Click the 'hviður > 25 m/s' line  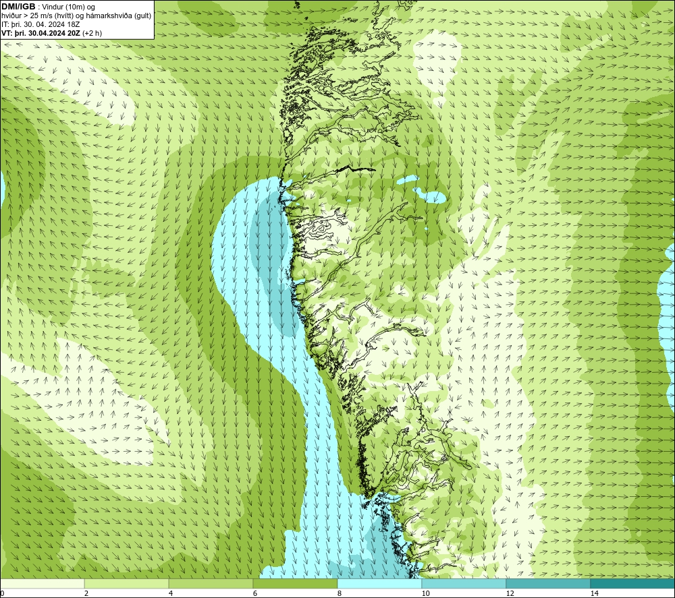click(x=76, y=16)
